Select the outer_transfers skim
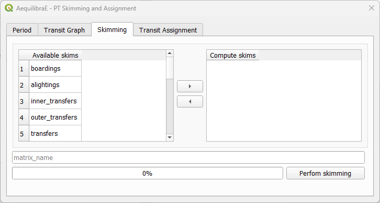The image size is (380, 203). pos(55,117)
